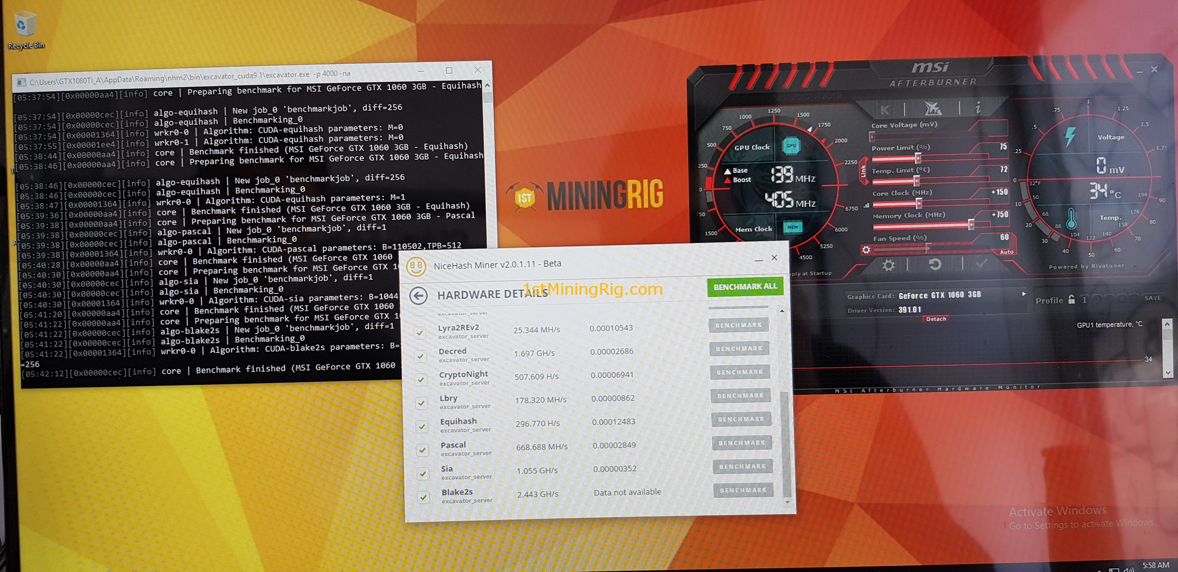Screen dimensions: 1178x572
Task: Toggle the fan speed Auto button
Action: tap(1007, 252)
